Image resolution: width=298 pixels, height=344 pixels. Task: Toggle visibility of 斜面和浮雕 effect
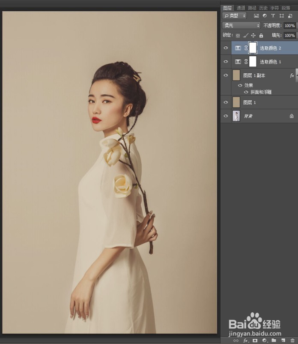click(246, 92)
